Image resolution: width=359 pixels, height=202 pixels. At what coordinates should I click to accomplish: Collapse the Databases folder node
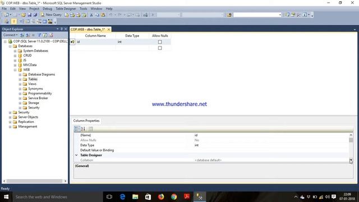coord(10,46)
